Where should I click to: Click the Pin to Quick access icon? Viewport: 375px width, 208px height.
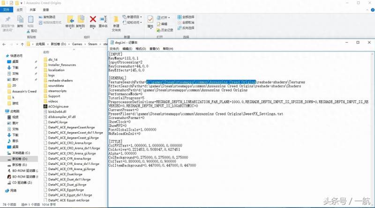[7, 19]
